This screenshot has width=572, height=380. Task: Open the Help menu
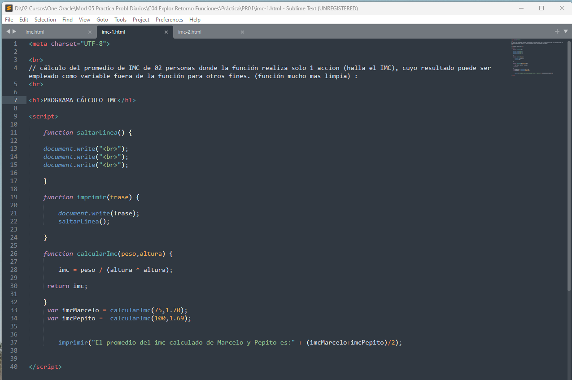click(195, 20)
